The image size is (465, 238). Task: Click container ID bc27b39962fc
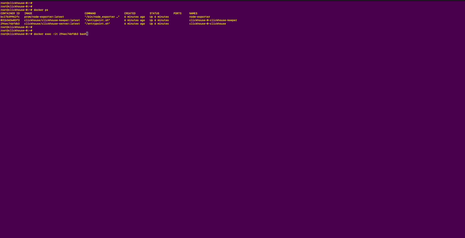[10, 17]
